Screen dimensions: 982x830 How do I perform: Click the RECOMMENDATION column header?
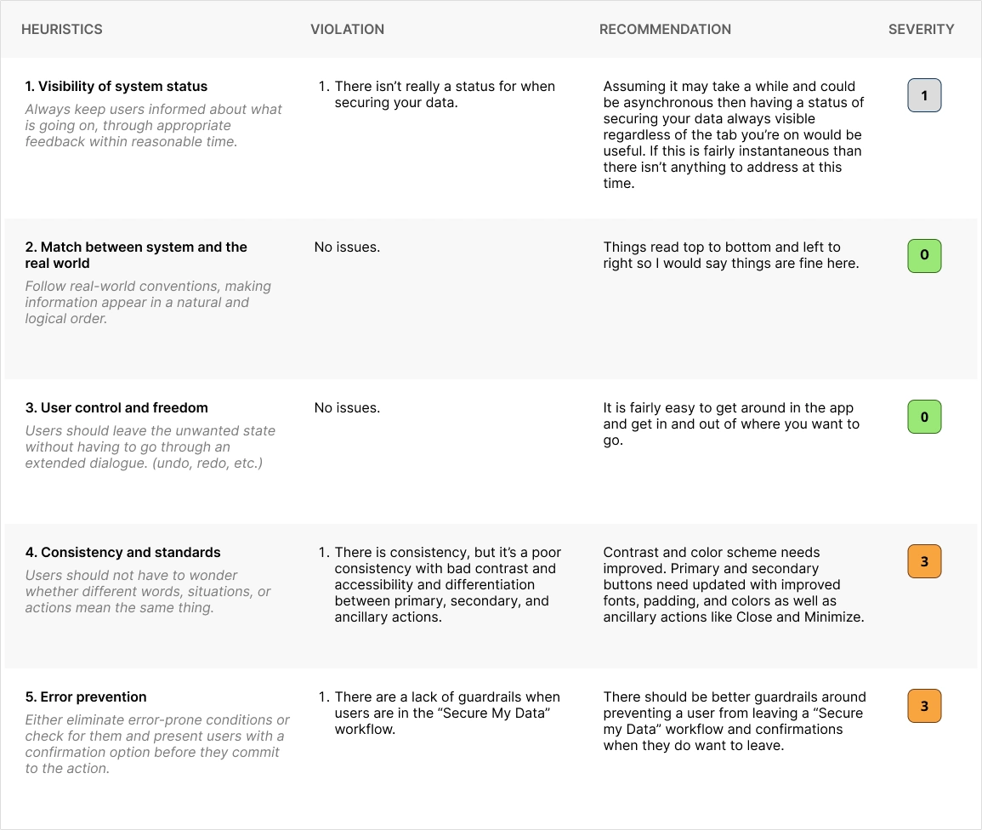665,29
